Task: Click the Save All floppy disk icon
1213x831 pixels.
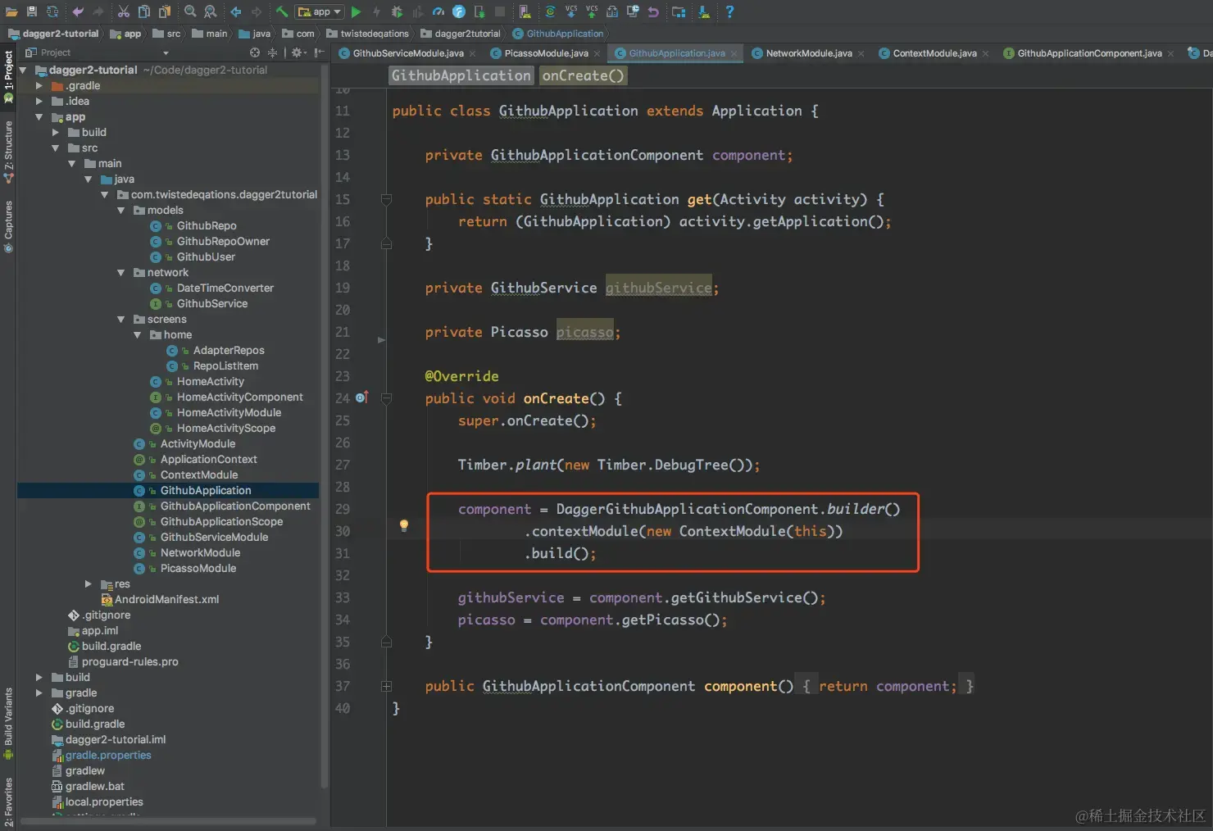Action: tap(32, 11)
